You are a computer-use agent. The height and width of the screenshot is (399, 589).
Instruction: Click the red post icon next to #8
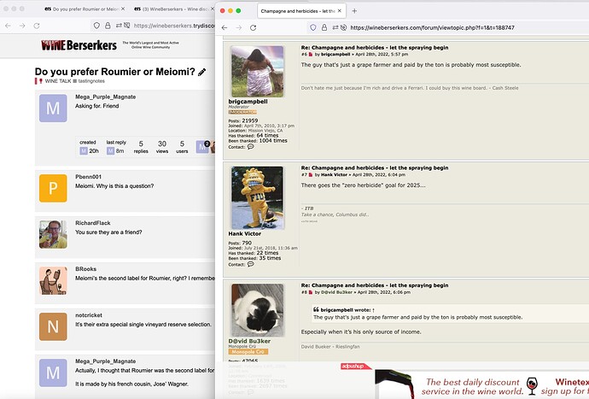click(311, 292)
